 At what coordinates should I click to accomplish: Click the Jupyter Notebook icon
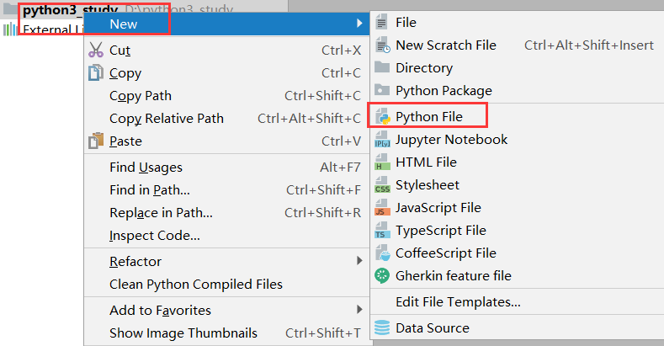click(383, 140)
